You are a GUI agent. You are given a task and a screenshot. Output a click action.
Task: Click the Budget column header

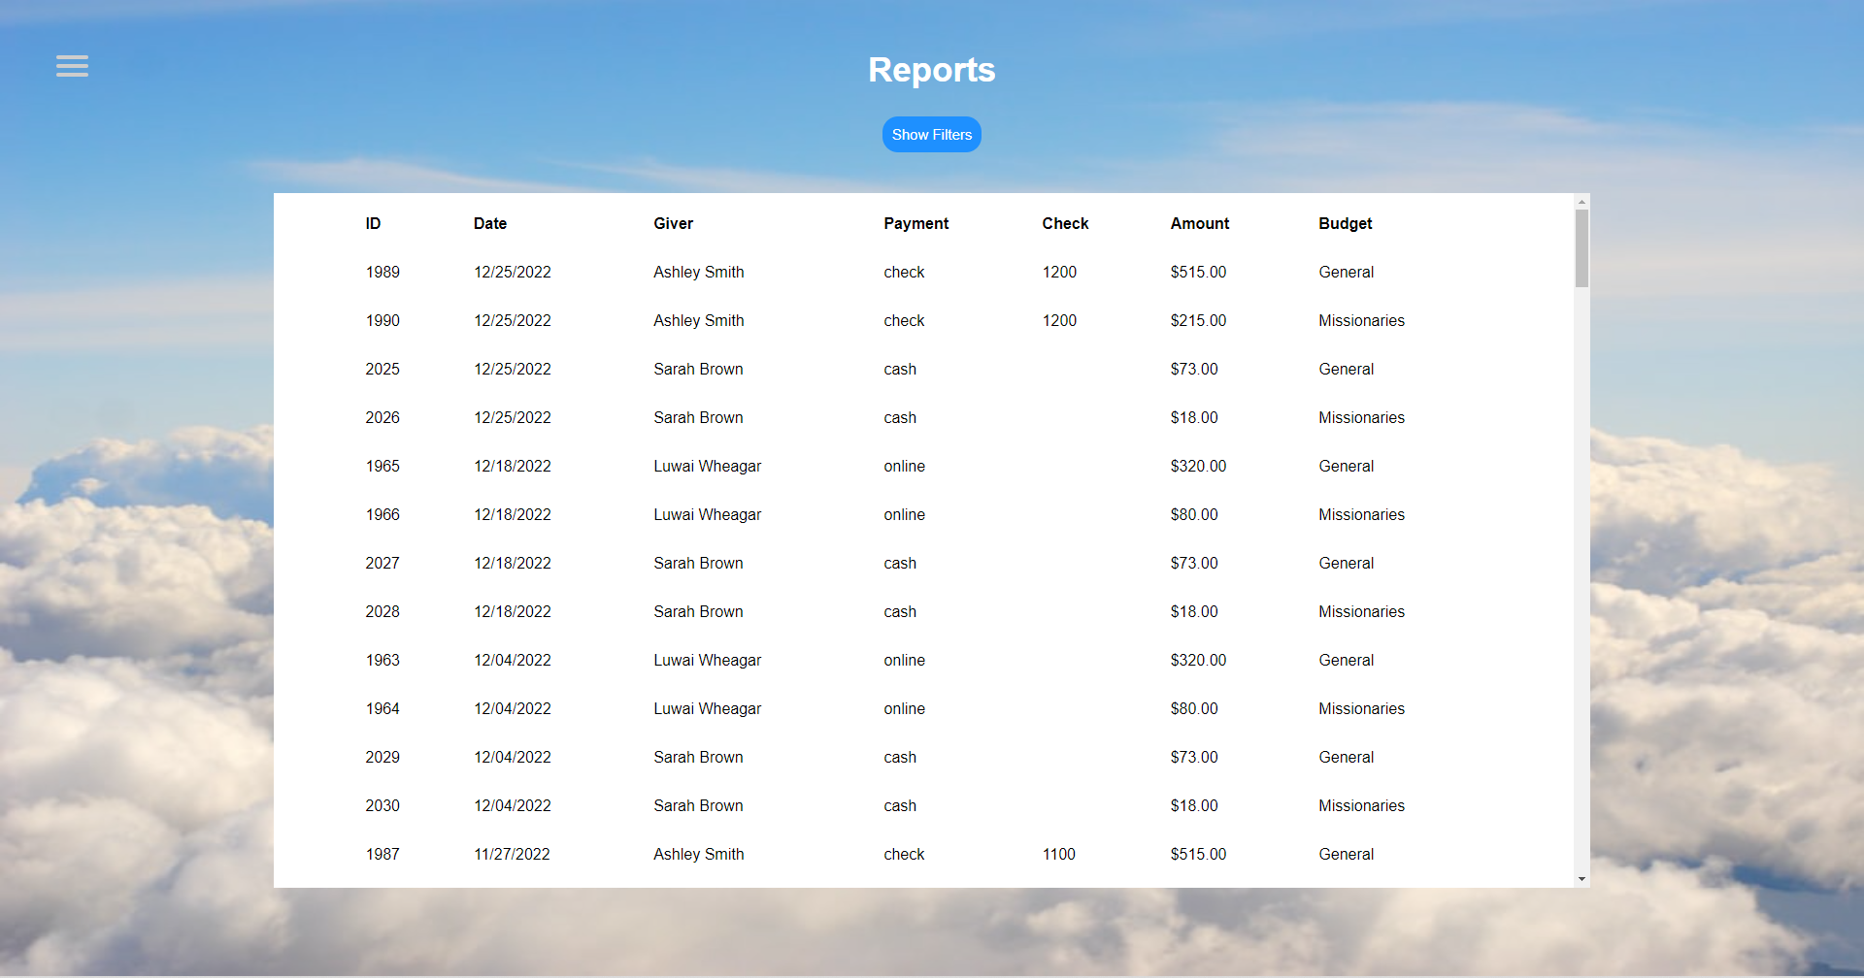pyautogui.click(x=1345, y=223)
